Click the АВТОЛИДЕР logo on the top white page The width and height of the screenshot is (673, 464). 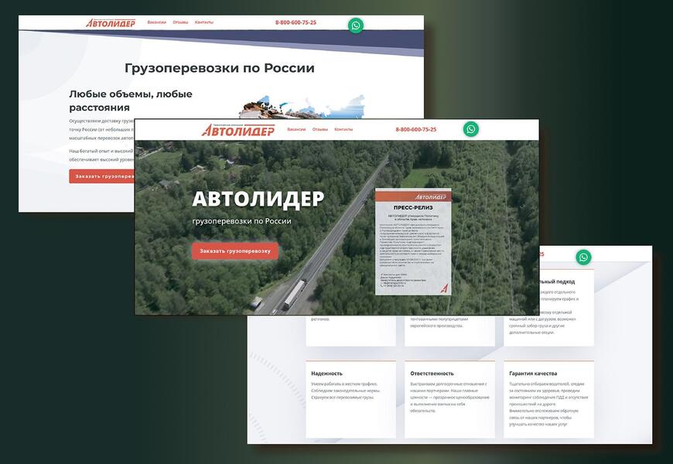click(x=111, y=23)
